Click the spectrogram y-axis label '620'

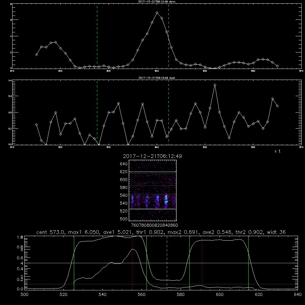pos(124,172)
